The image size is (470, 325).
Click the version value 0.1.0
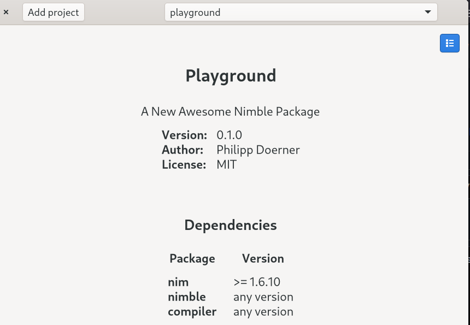pos(230,135)
